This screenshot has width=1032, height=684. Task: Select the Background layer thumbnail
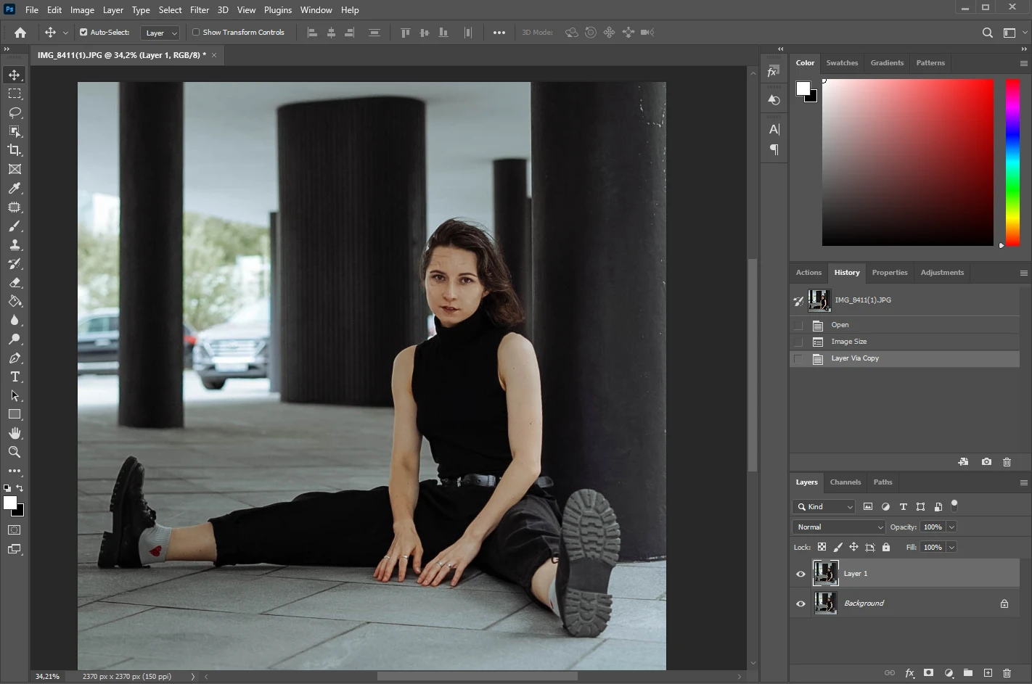825,603
